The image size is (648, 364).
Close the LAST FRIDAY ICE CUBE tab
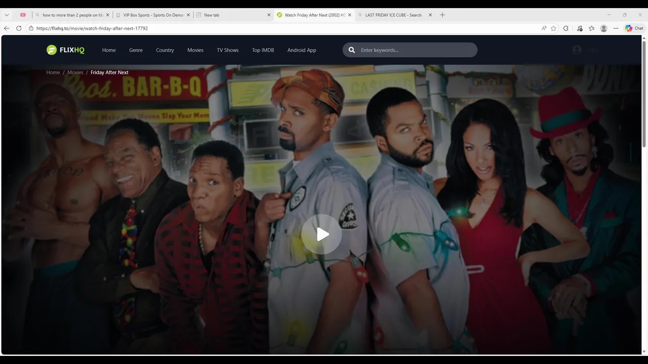point(430,15)
